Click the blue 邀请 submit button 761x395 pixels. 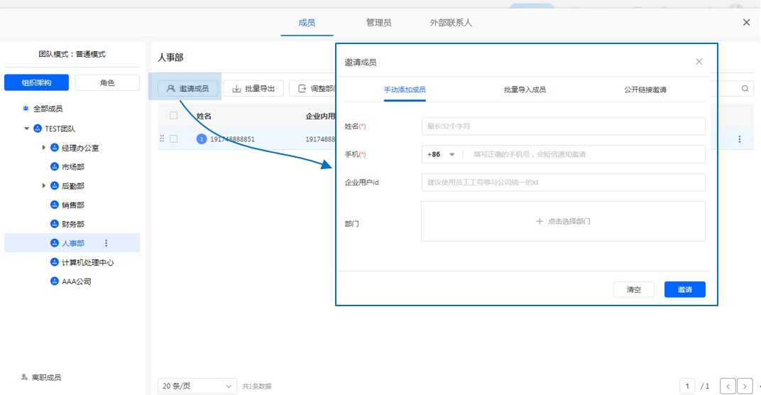pyautogui.click(x=684, y=290)
